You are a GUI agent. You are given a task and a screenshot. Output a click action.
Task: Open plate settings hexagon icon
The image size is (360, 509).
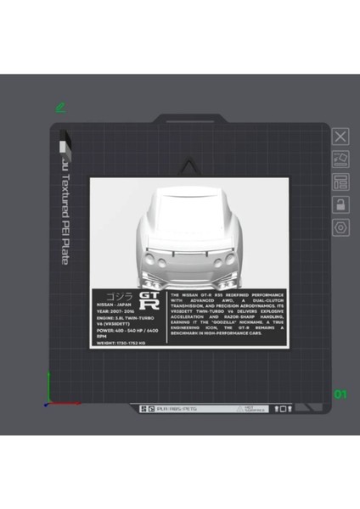point(340,227)
